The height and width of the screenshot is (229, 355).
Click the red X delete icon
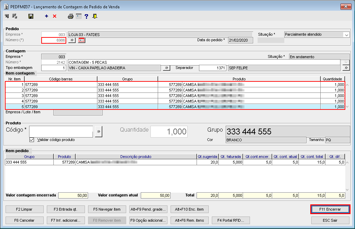point(54,16)
